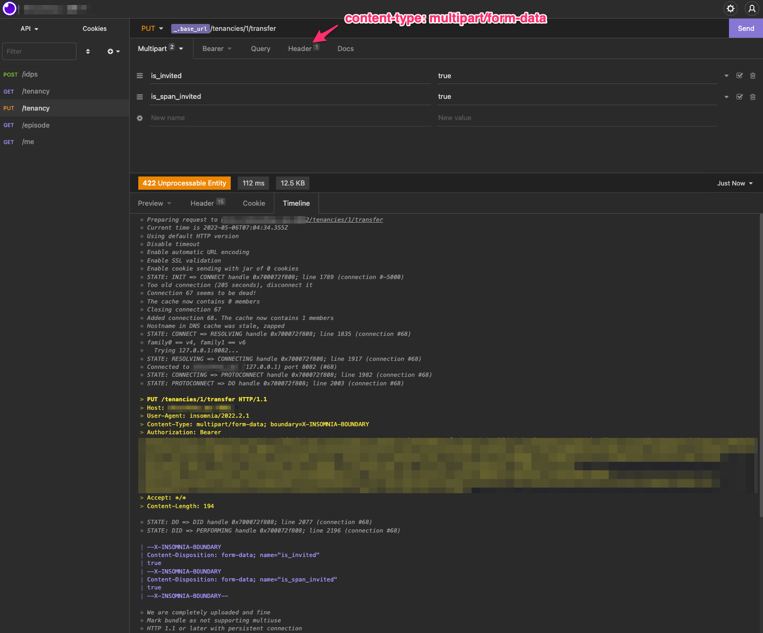Open the Just Now response history dropdown
763x633 pixels.
click(735, 183)
